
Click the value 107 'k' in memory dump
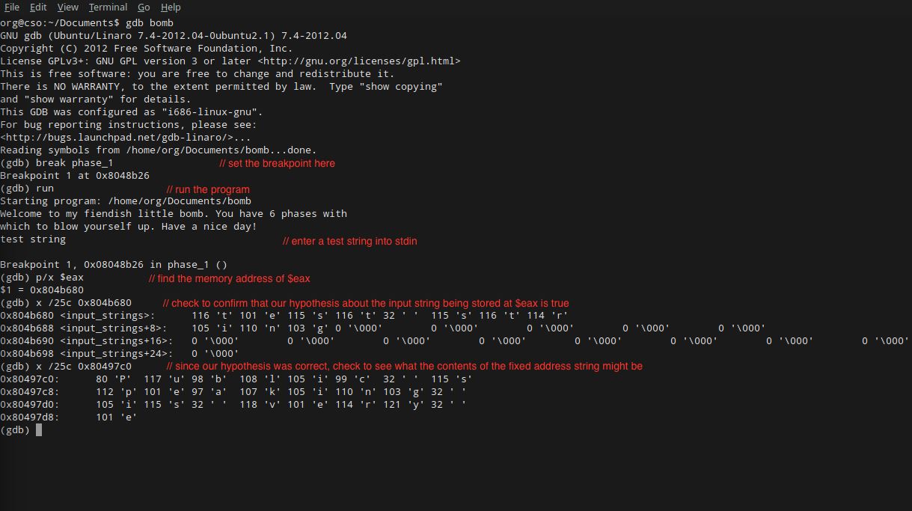coord(260,392)
